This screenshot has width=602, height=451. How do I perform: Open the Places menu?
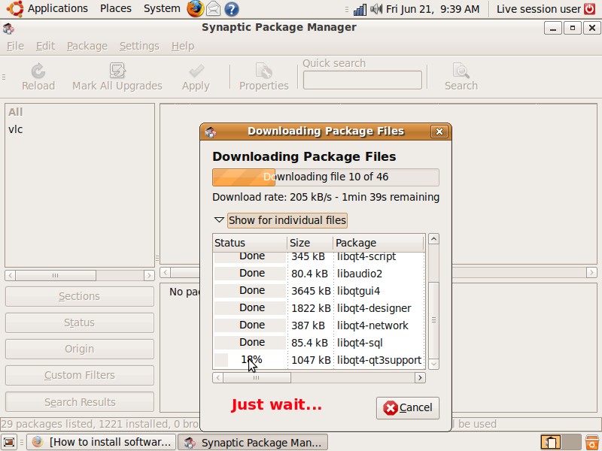pos(116,8)
